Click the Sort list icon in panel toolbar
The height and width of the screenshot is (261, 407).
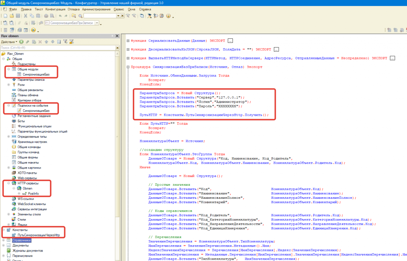tap(59, 42)
